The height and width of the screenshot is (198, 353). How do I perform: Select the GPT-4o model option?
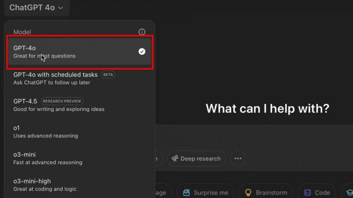(80, 52)
